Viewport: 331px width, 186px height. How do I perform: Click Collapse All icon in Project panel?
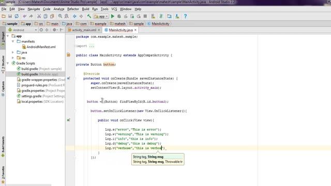pyautogui.click(x=47, y=30)
